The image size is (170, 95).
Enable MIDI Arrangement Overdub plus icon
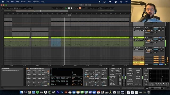click(75, 8)
